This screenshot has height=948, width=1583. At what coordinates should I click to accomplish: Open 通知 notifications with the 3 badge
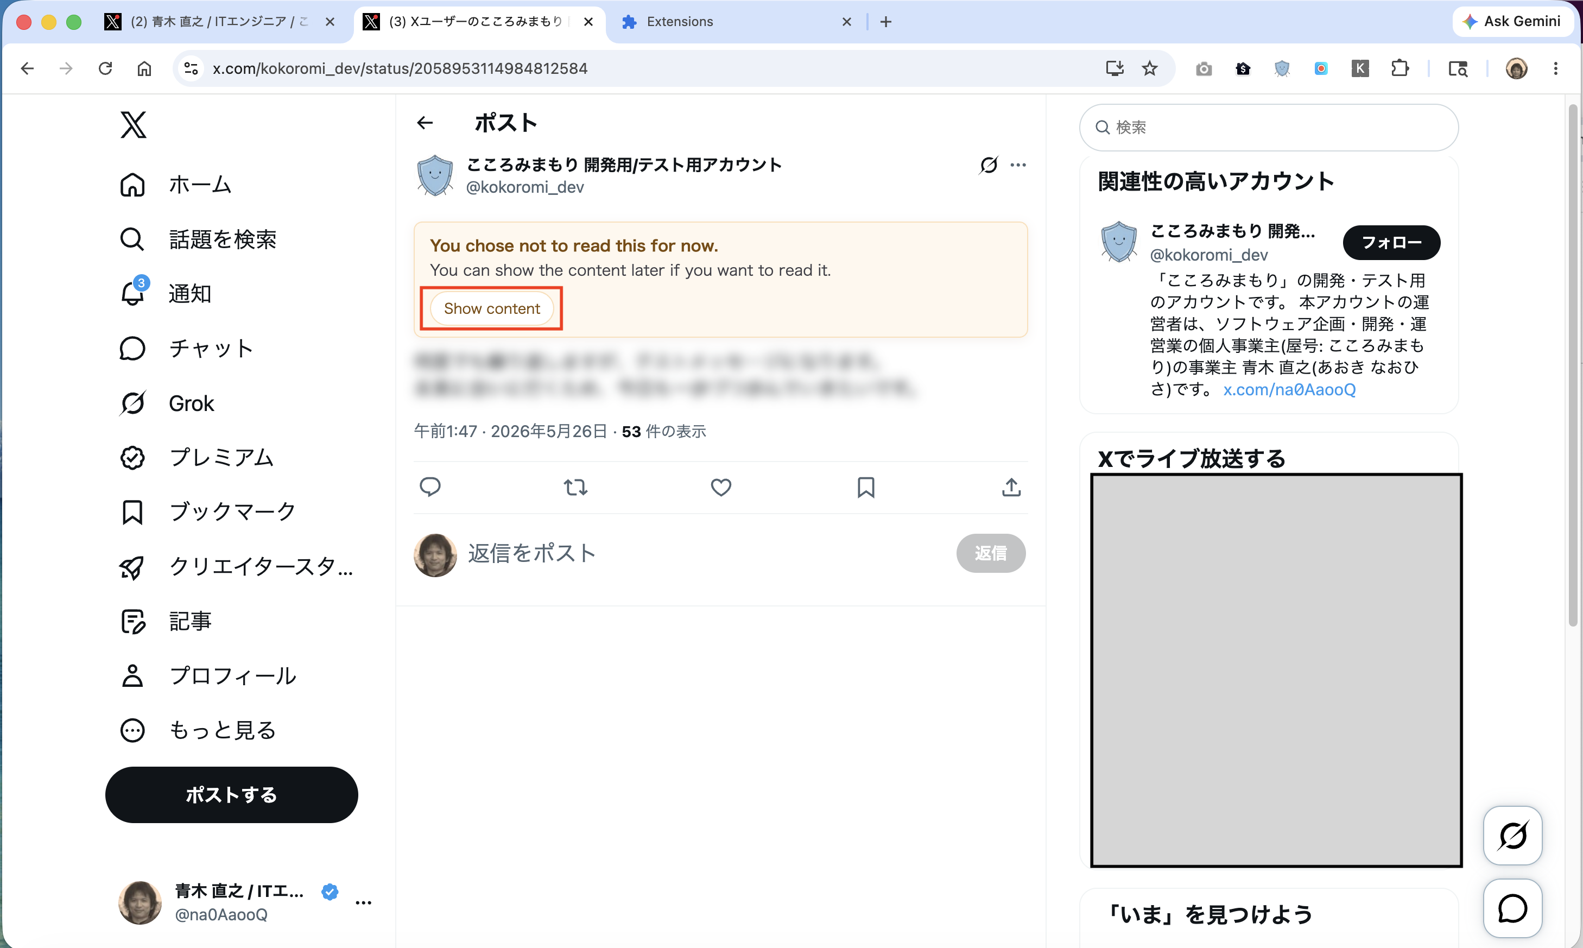tap(166, 293)
